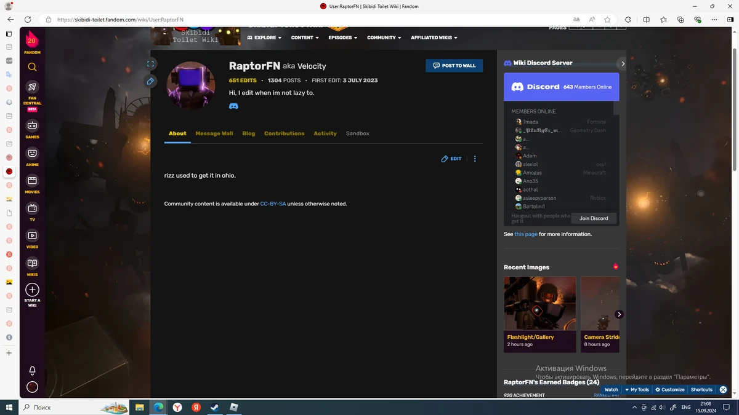Viewport: 739px width, 415px height.
Task: Open the Movies hub icon
Action: 32,180
